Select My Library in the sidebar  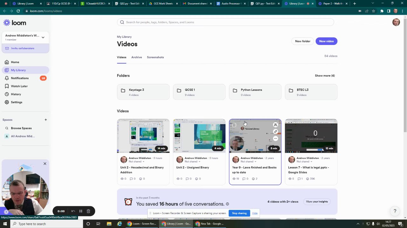point(25,70)
